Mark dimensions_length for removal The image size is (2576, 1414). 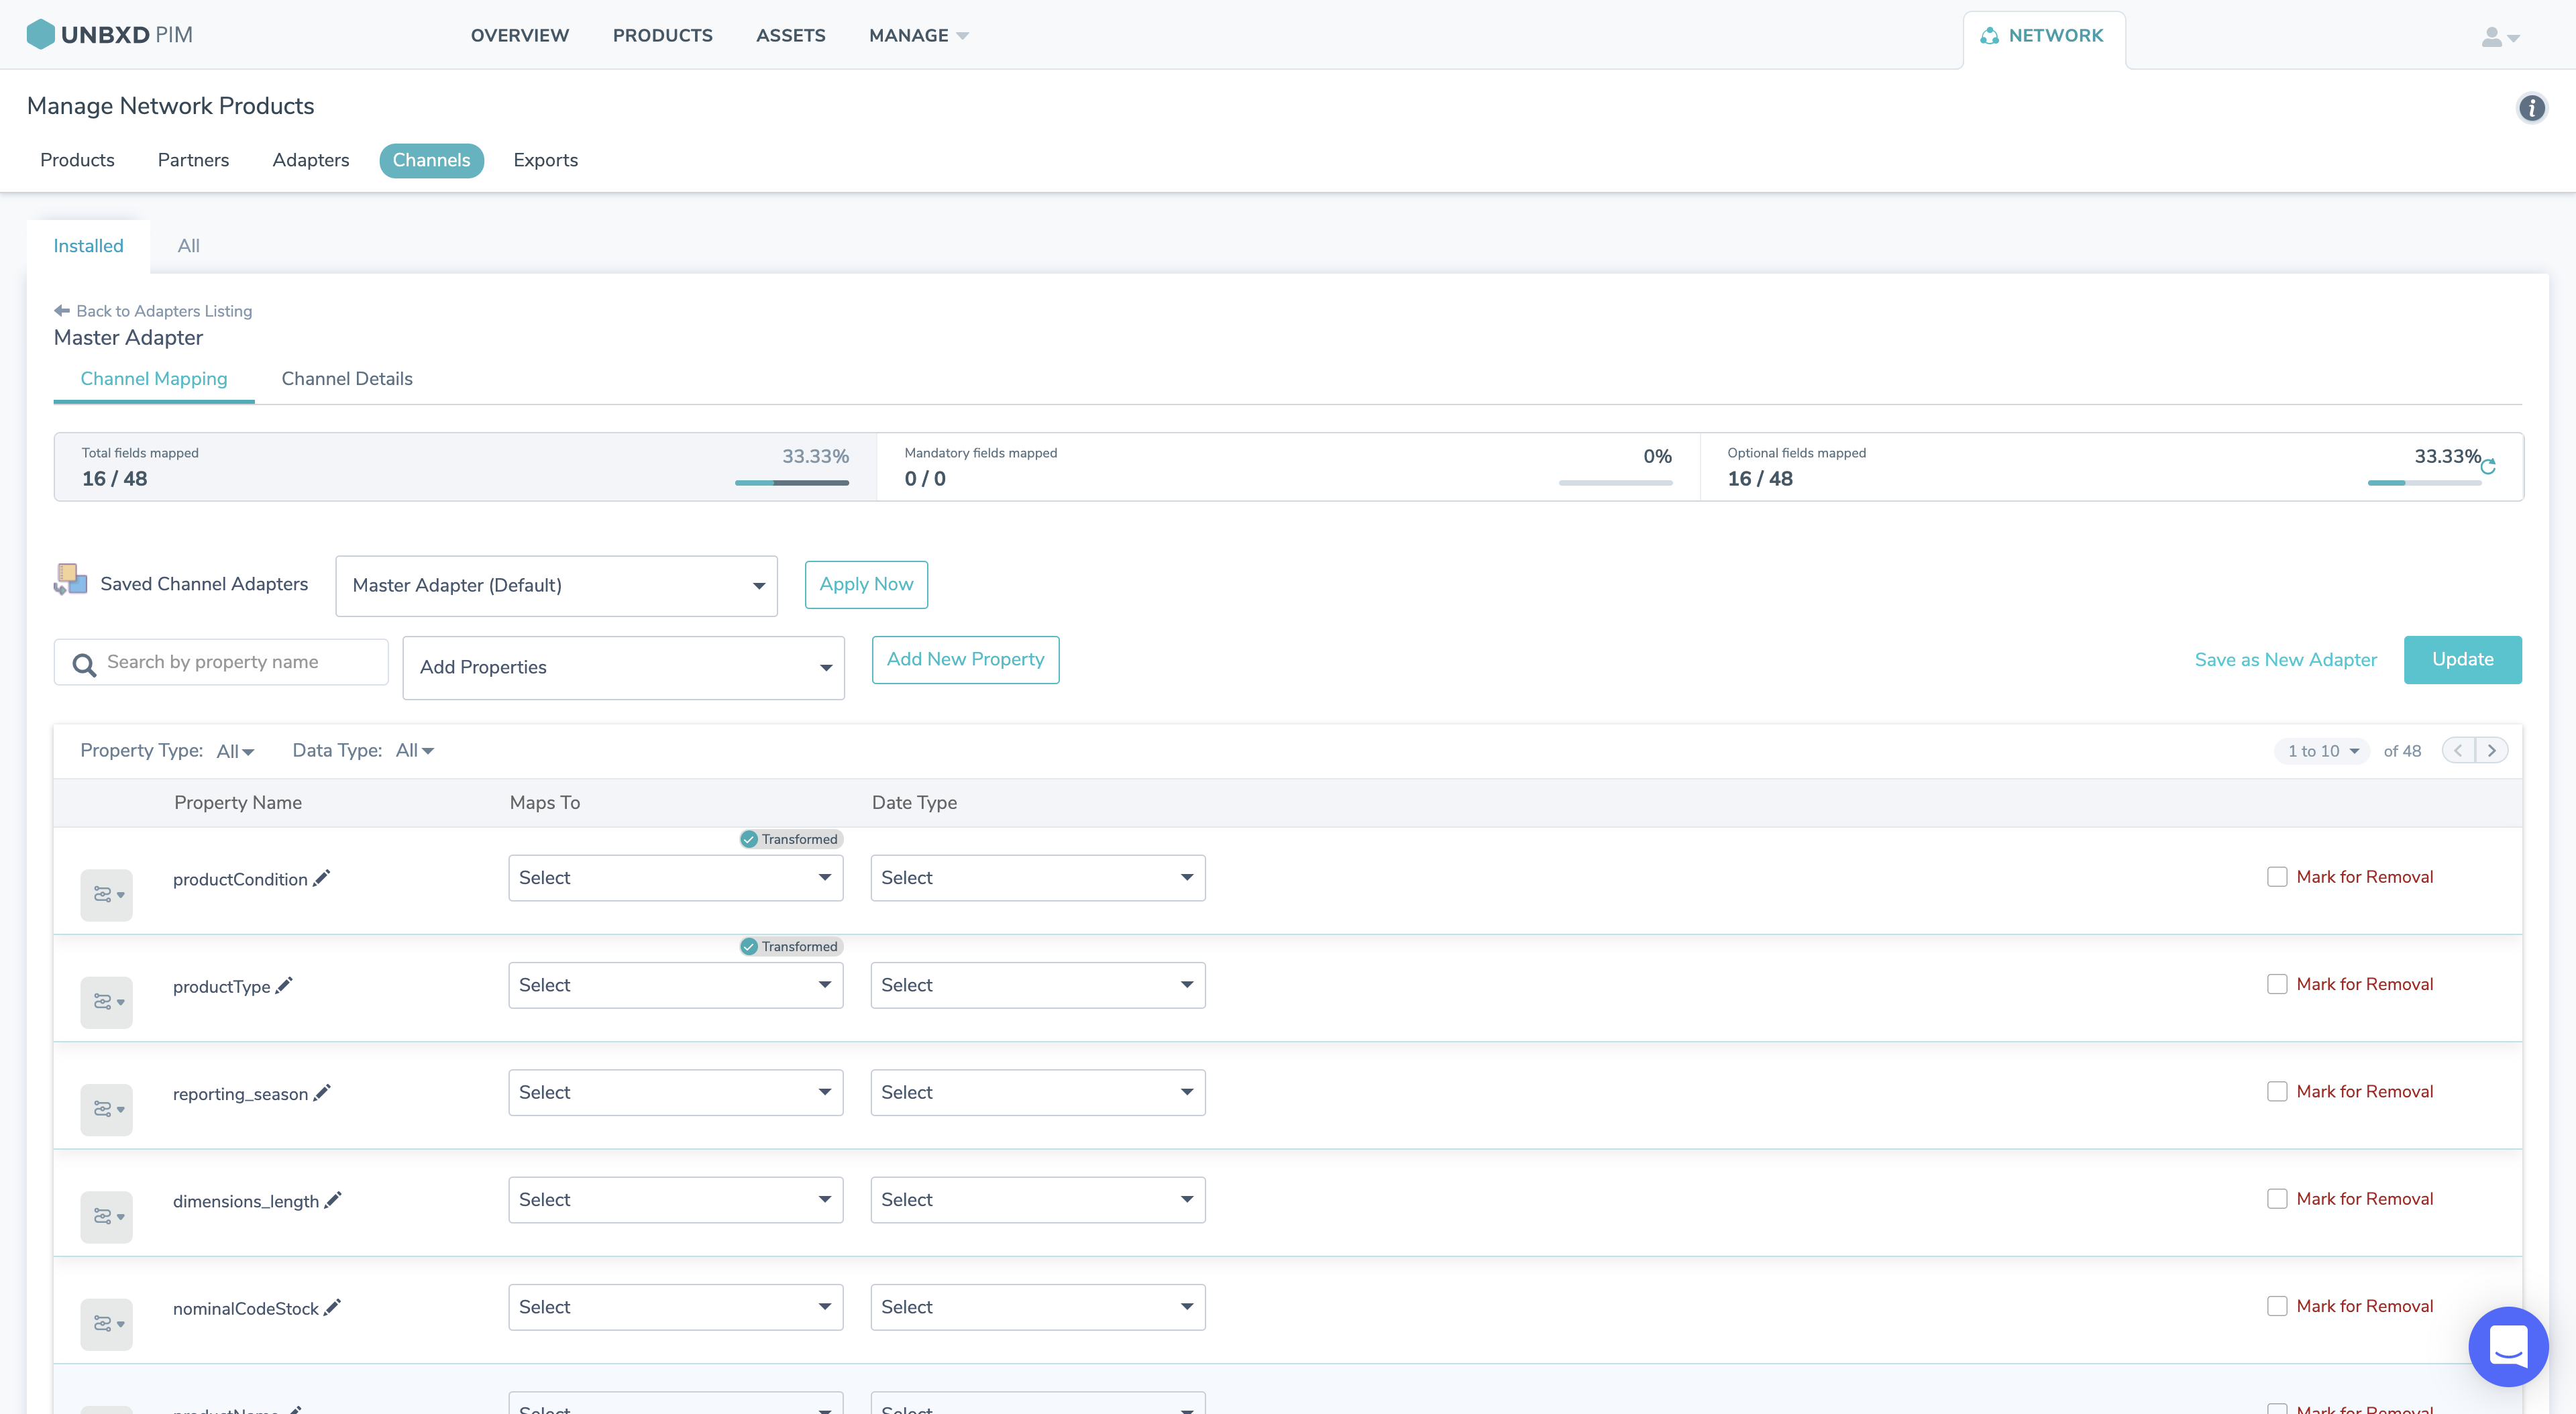coord(2277,1199)
